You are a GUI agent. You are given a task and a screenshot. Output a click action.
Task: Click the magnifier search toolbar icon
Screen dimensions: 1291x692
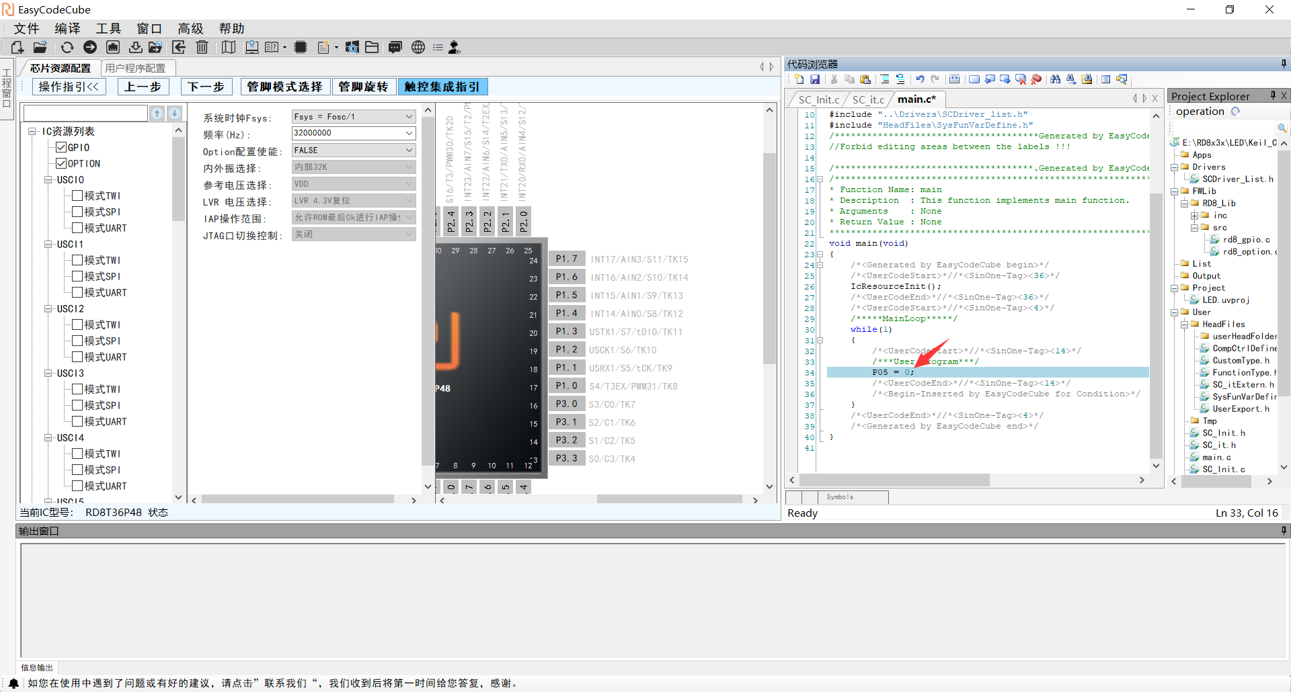(352, 47)
